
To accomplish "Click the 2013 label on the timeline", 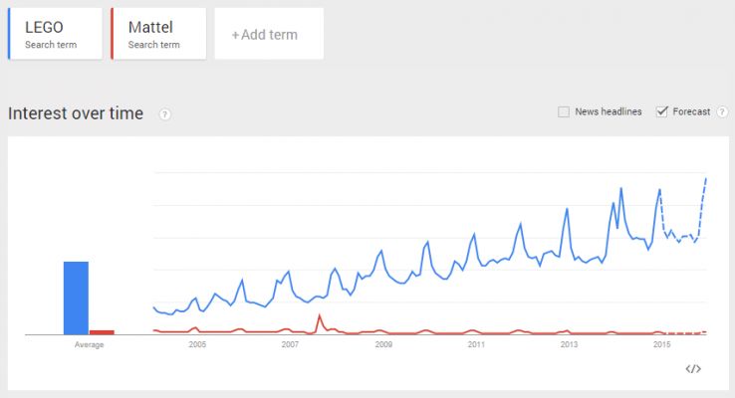I will pos(569,345).
